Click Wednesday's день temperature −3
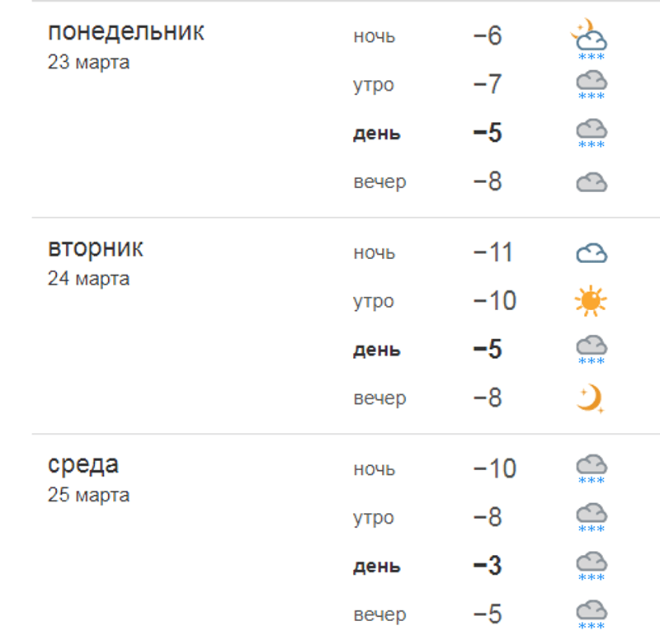This screenshot has height=640, width=660. click(487, 567)
